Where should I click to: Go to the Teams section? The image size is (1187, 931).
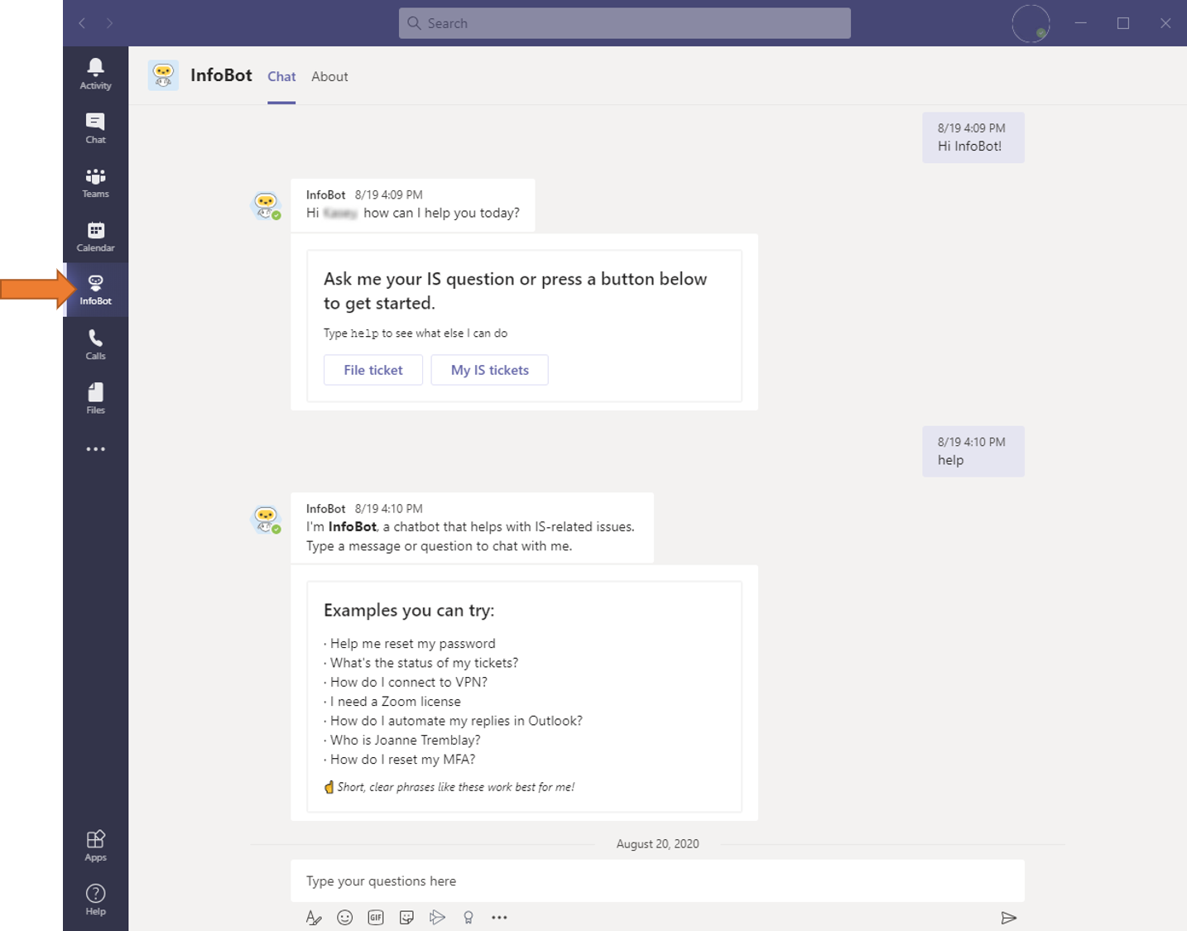click(x=95, y=182)
